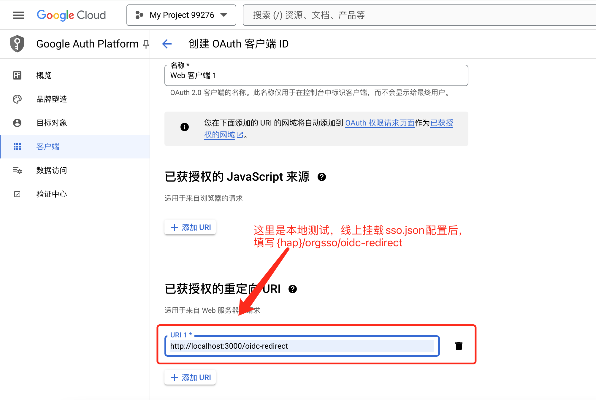
Task: Click the 验证中心 checkbox icon
Action: click(x=17, y=194)
